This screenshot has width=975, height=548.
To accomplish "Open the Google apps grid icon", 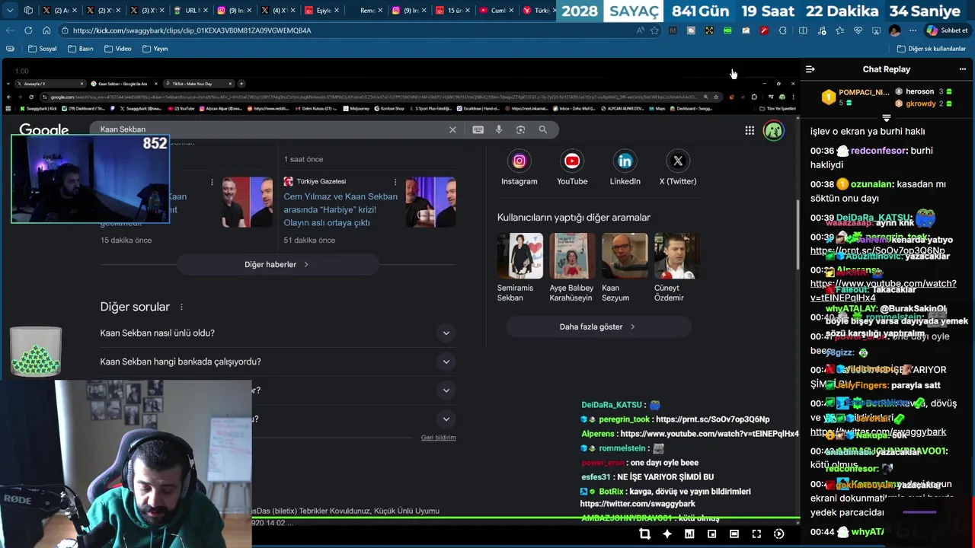I will click(x=750, y=130).
